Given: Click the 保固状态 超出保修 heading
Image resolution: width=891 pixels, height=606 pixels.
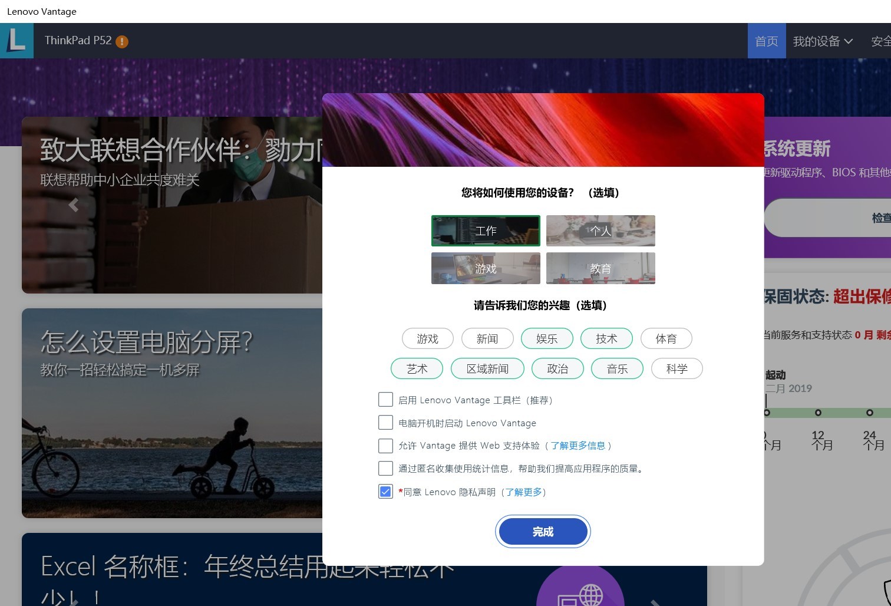Looking at the screenshot, I should pos(827,296).
